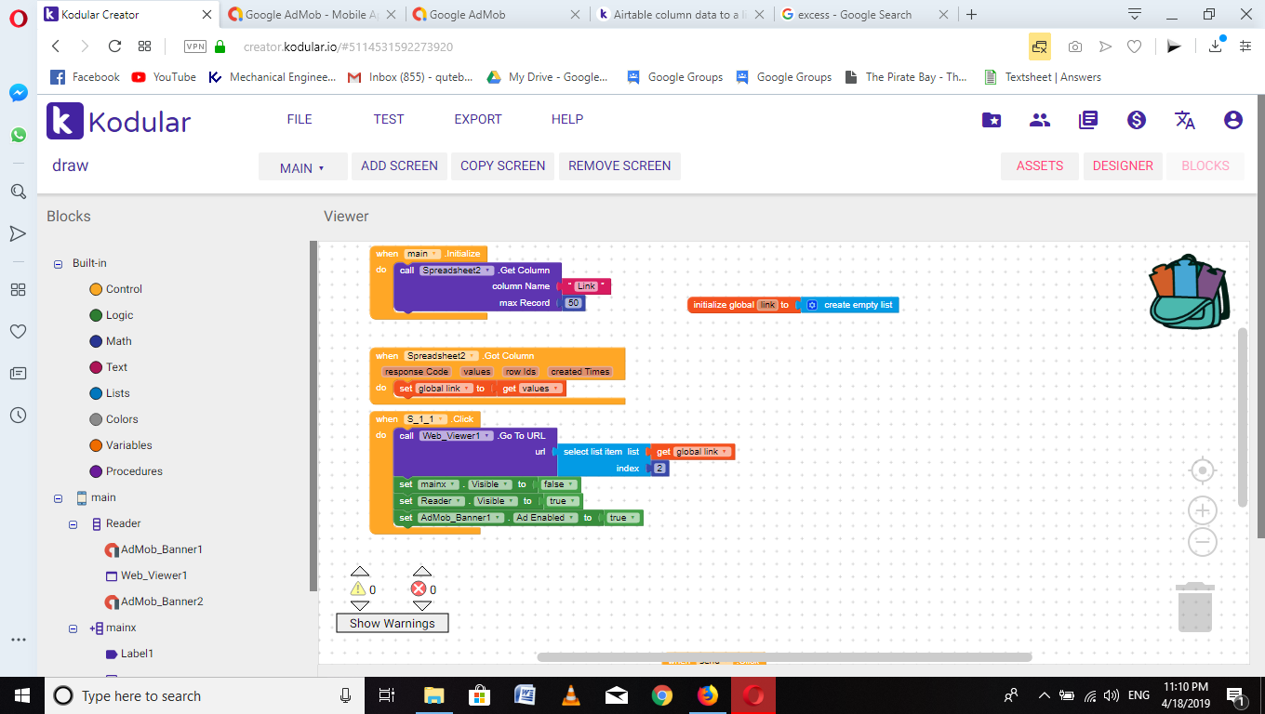Collapse the Reader tree node
The height and width of the screenshot is (714, 1265).
[73, 524]
